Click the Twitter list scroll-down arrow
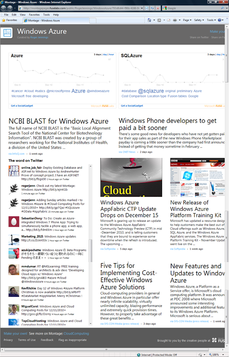 pyautogui.click(x=91, y=323)
